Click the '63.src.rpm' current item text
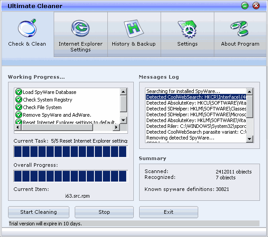Image resolution: width=268 pixels, height=237 pixels. point(77,196)
